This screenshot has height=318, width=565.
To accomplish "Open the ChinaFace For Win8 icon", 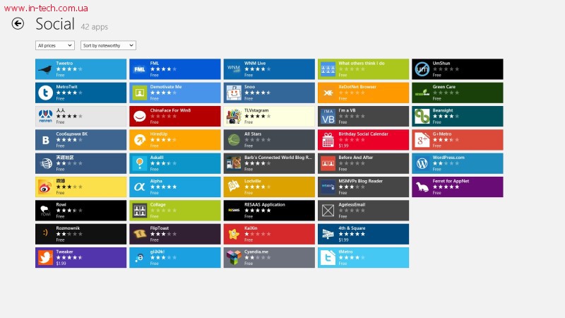I will pyautogui.click(x=139, y=116).
